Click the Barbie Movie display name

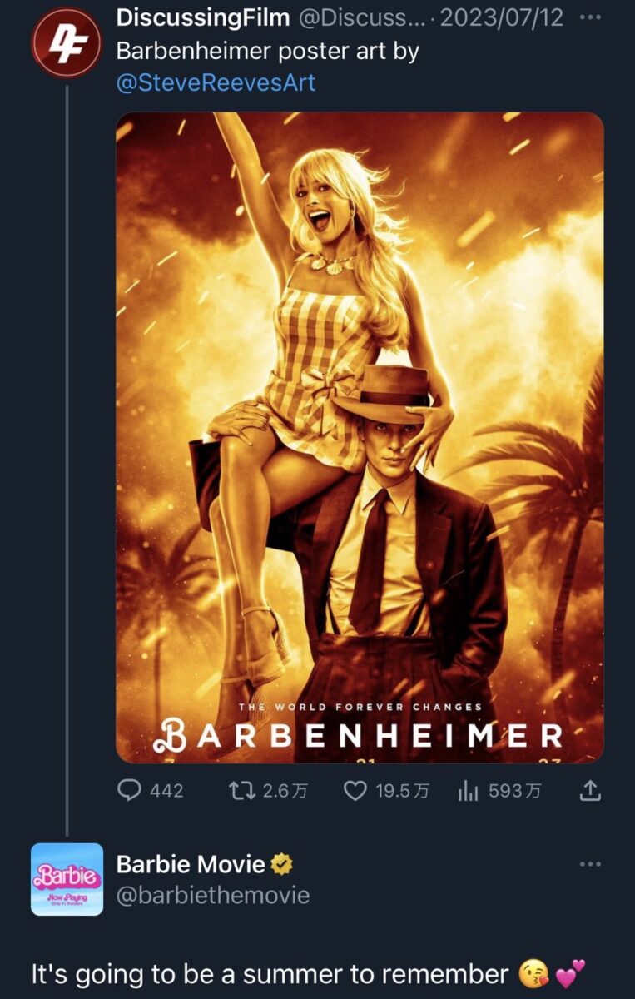tap(191, 865)
